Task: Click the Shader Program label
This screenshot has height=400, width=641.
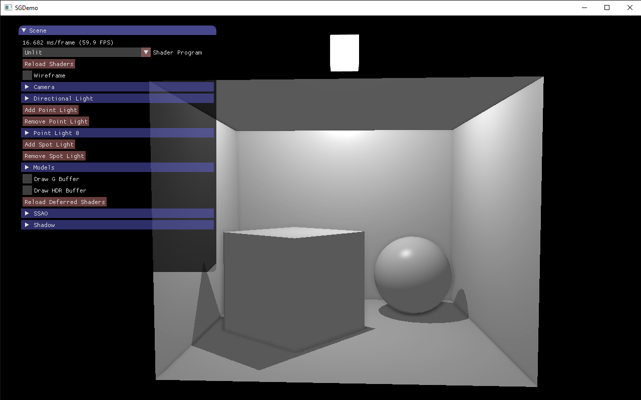Action: [x=178, y=52]
